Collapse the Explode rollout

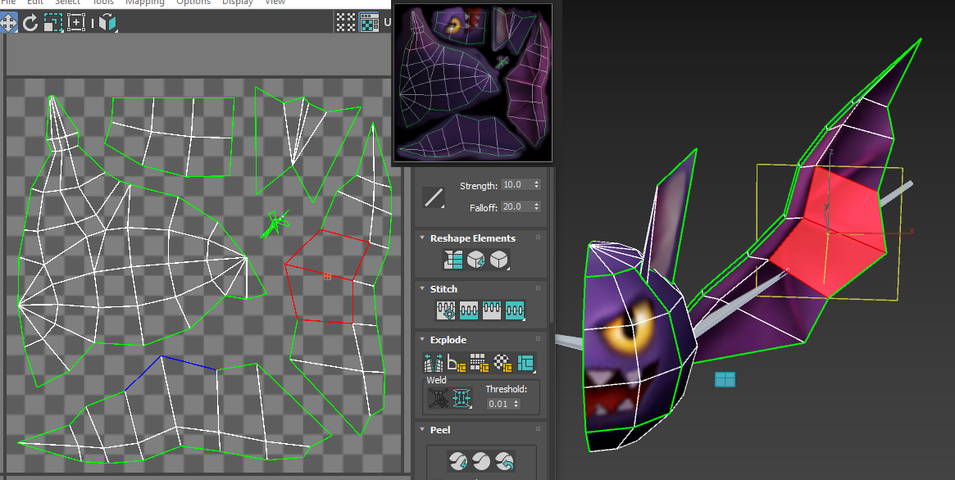422,339
